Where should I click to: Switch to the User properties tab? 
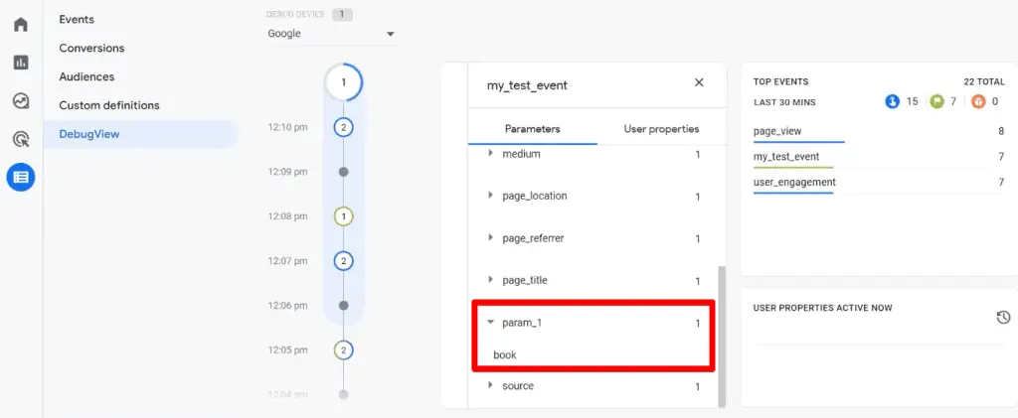[x=661, y=128]
